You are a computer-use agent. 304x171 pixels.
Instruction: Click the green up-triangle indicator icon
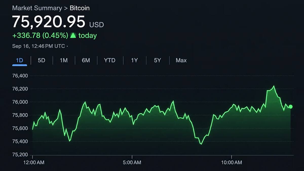pyautogui.click(x=73, y=35)
